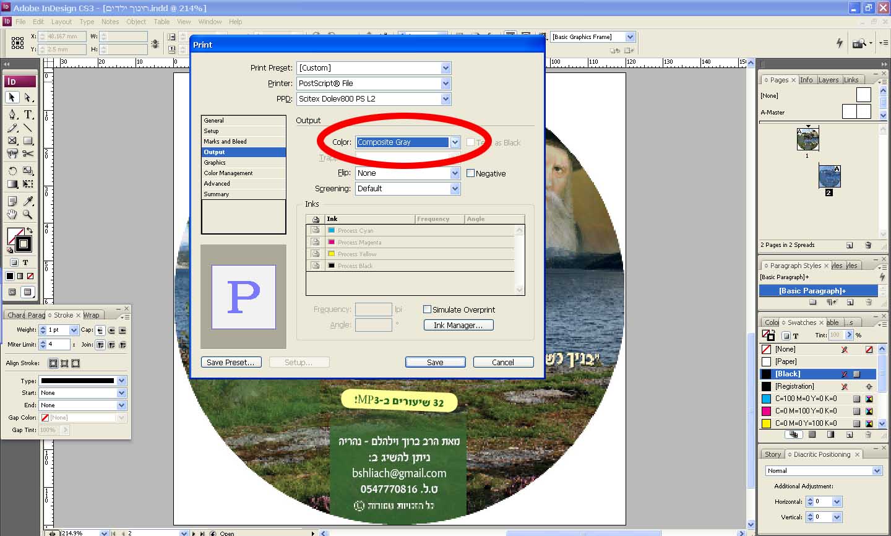The width and height of the screenshot is (891, 536).
Task: Select the Selection tool arrow
Action: pos(12,97)
